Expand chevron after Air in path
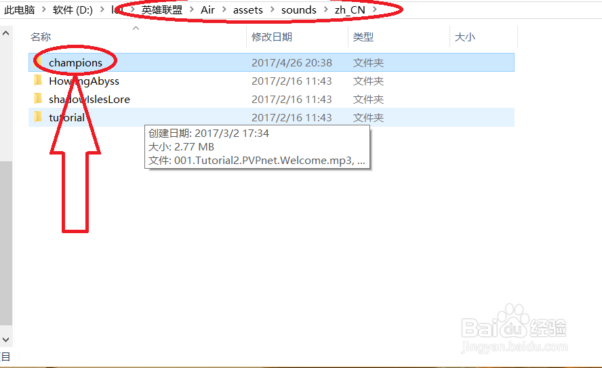Viewport: 602px width, 368px height. coord(224,9)
